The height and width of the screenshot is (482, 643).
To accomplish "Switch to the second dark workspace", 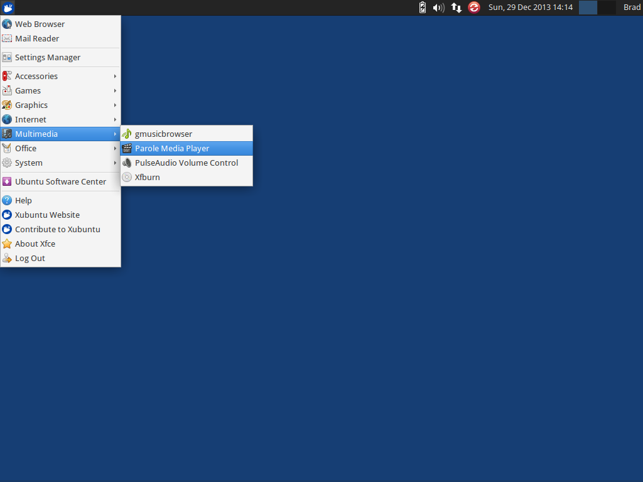I will coord(607,8).
